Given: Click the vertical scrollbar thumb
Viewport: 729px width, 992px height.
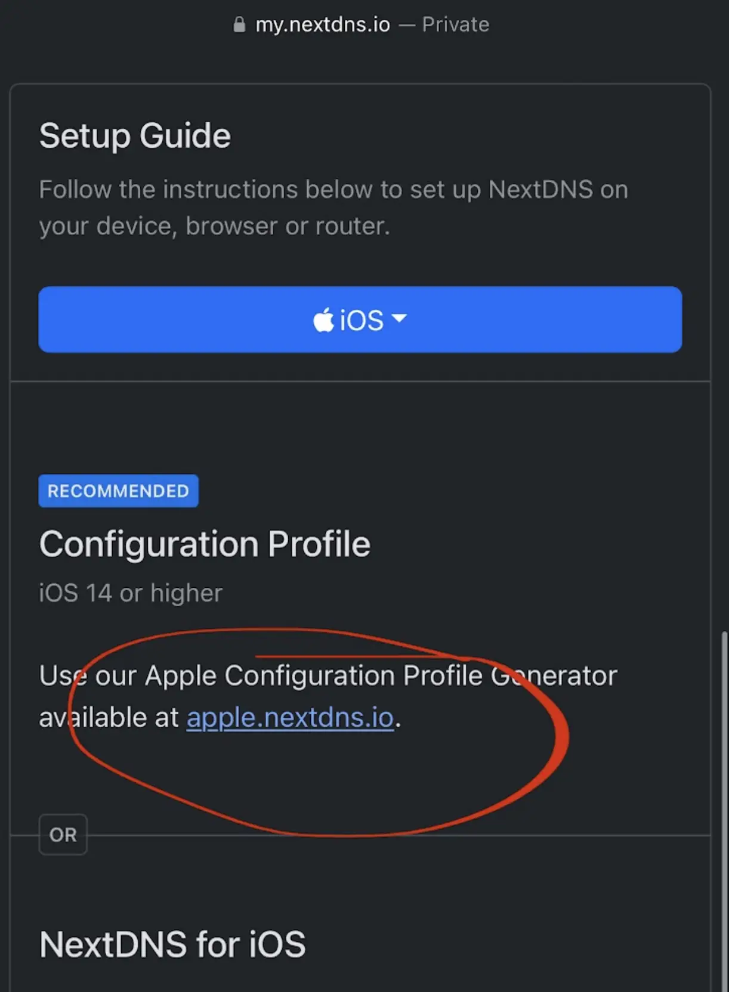Looking at the screenshot, I should pos(725,811).
